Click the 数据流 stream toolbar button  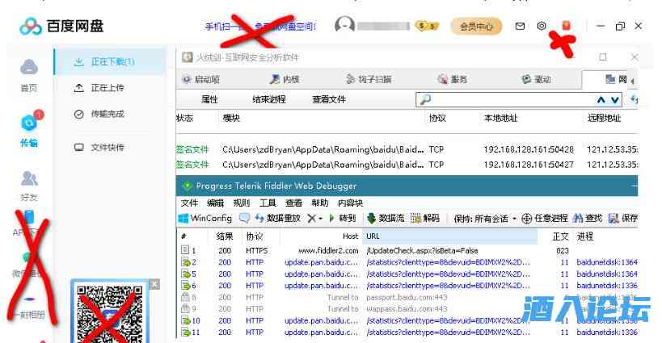pos(386,218)
